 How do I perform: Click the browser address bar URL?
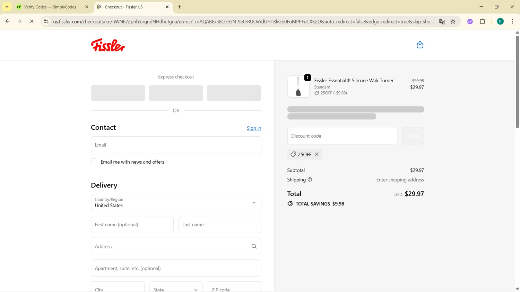coord(243,21)
